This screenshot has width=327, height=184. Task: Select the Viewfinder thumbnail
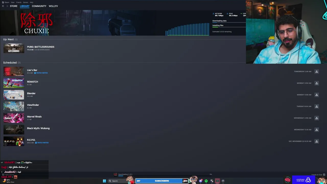point(14,106)
